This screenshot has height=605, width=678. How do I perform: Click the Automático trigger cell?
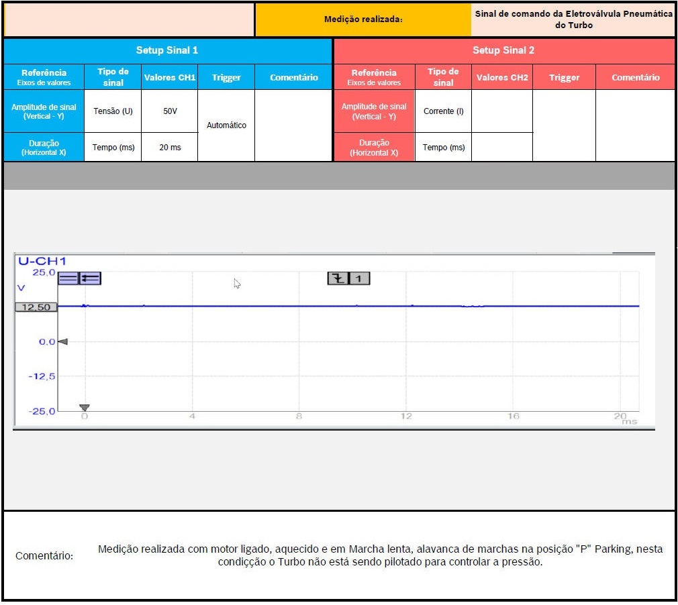pyautogui.click(x=226, y=125)
